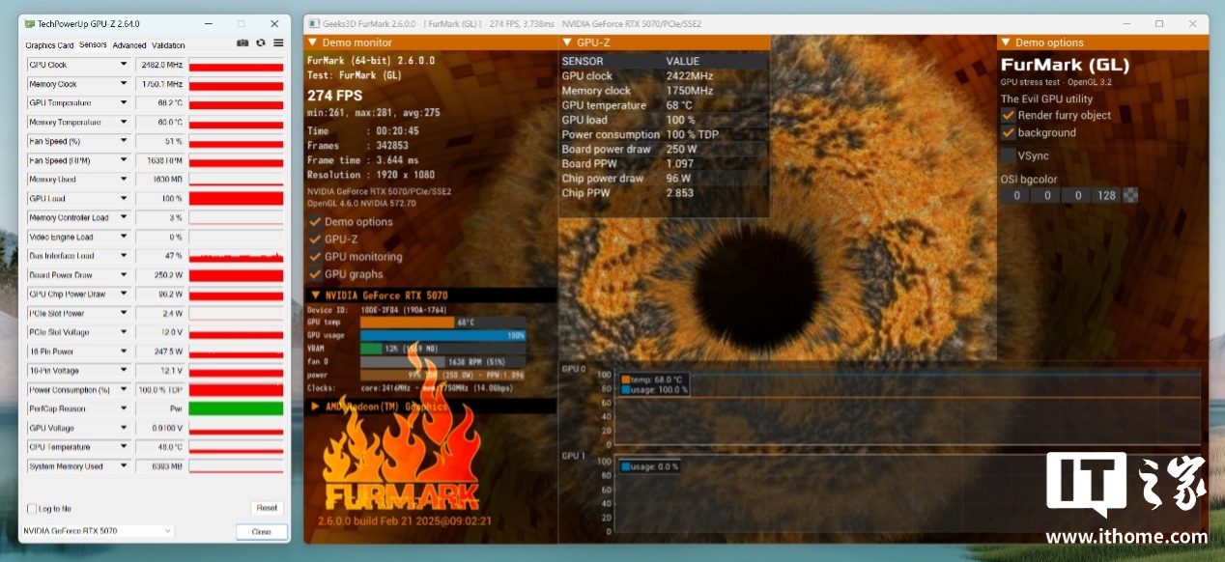The height and width of the screenshot is (562, 1225).
Task: Expand the AMD Radeon Graphics section
Action: [x=315, y=407]
